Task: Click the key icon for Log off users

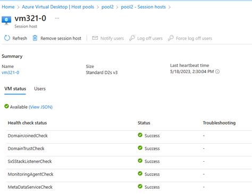Action: coord(132,38)
